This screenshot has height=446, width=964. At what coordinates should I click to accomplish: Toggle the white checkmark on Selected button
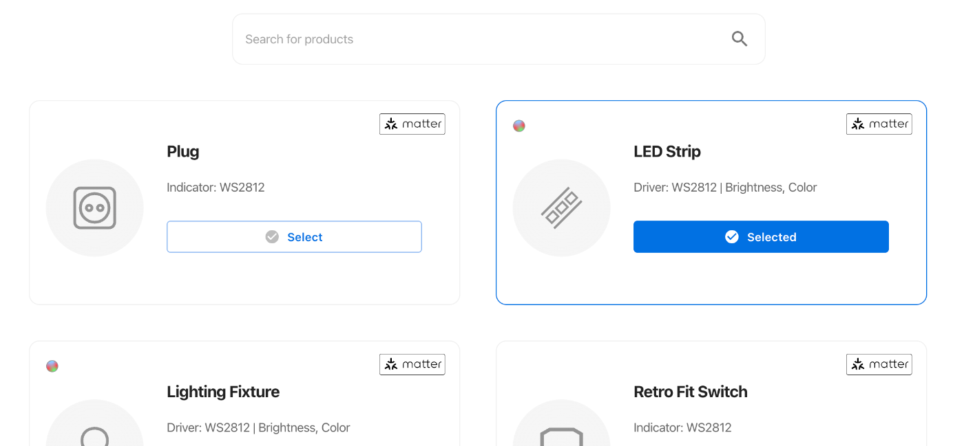click(x=732, y=237)
